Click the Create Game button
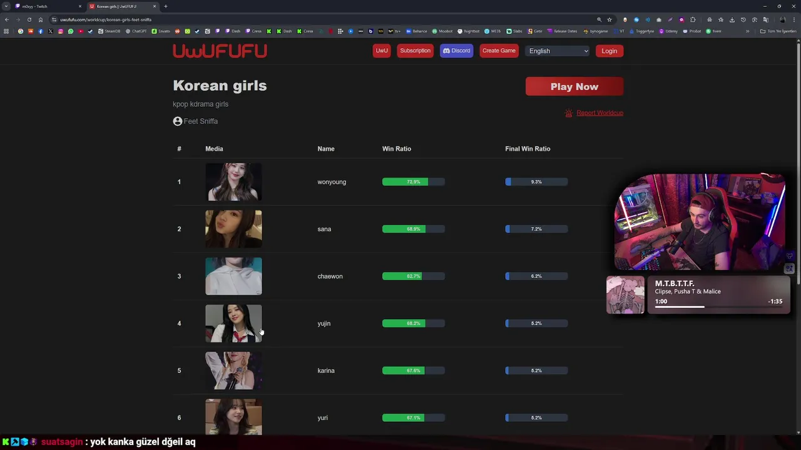Image resolution: width=801 pixels, height=450 pixels. pyautogui.click(x=499, y=51)
